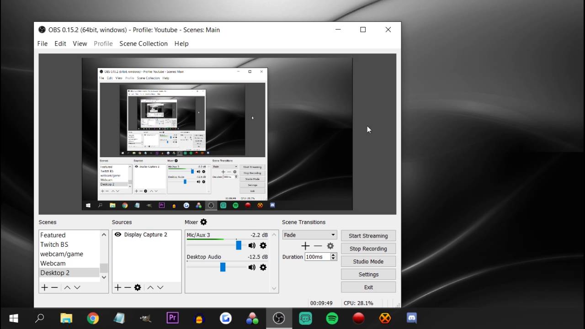Open Desktop Audio settings gear
Image resolution: width=585 pixels, height=329 pixels.
(263, 267)
